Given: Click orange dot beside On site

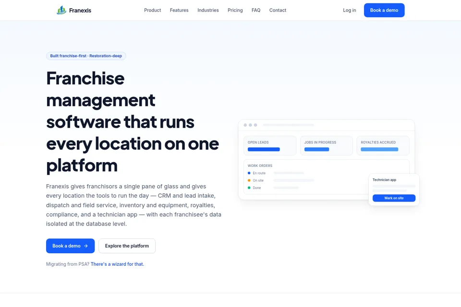Looking at the screenshot, I should tap(249, 180).
